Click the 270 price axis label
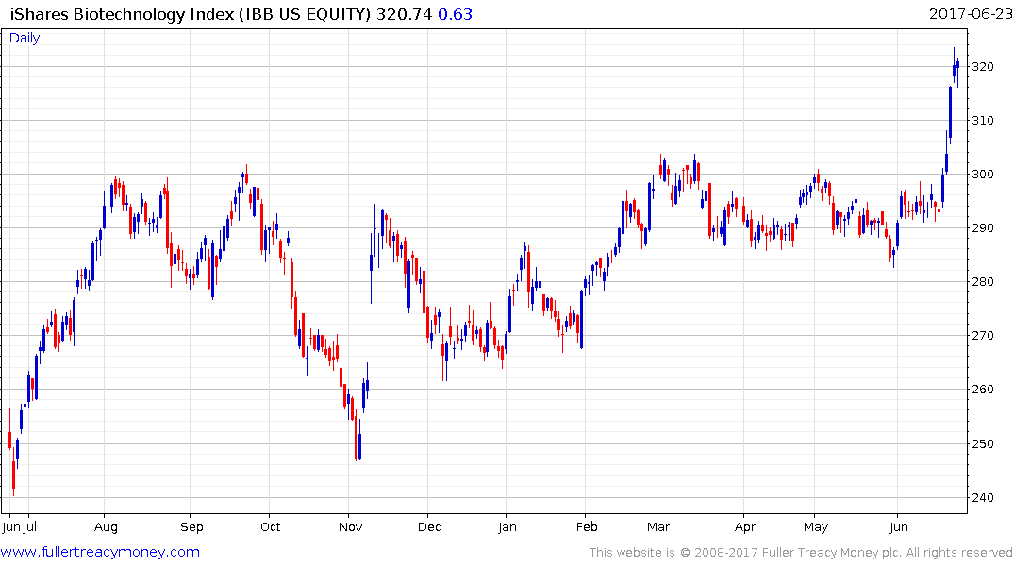 click(983, 335)
